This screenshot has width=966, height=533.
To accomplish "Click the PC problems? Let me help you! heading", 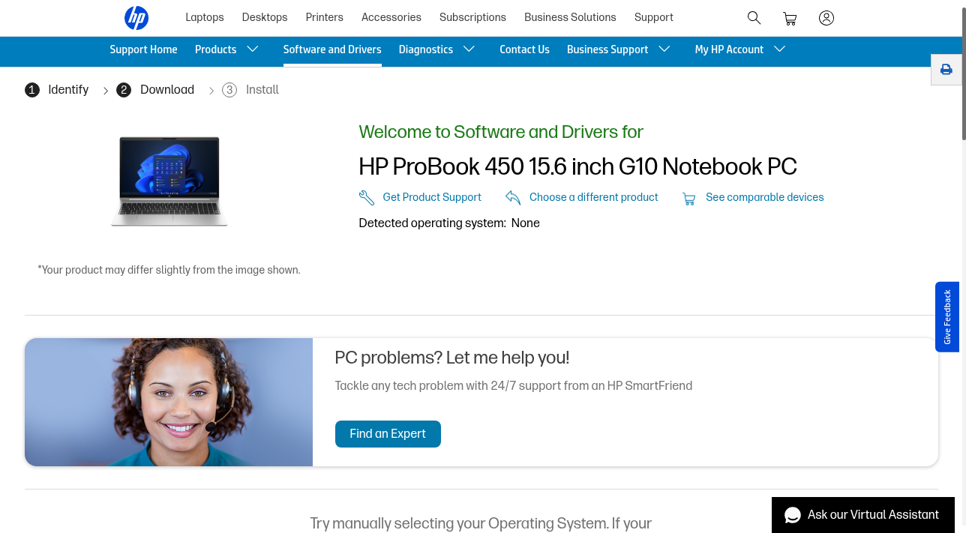I will coord(452,358).
